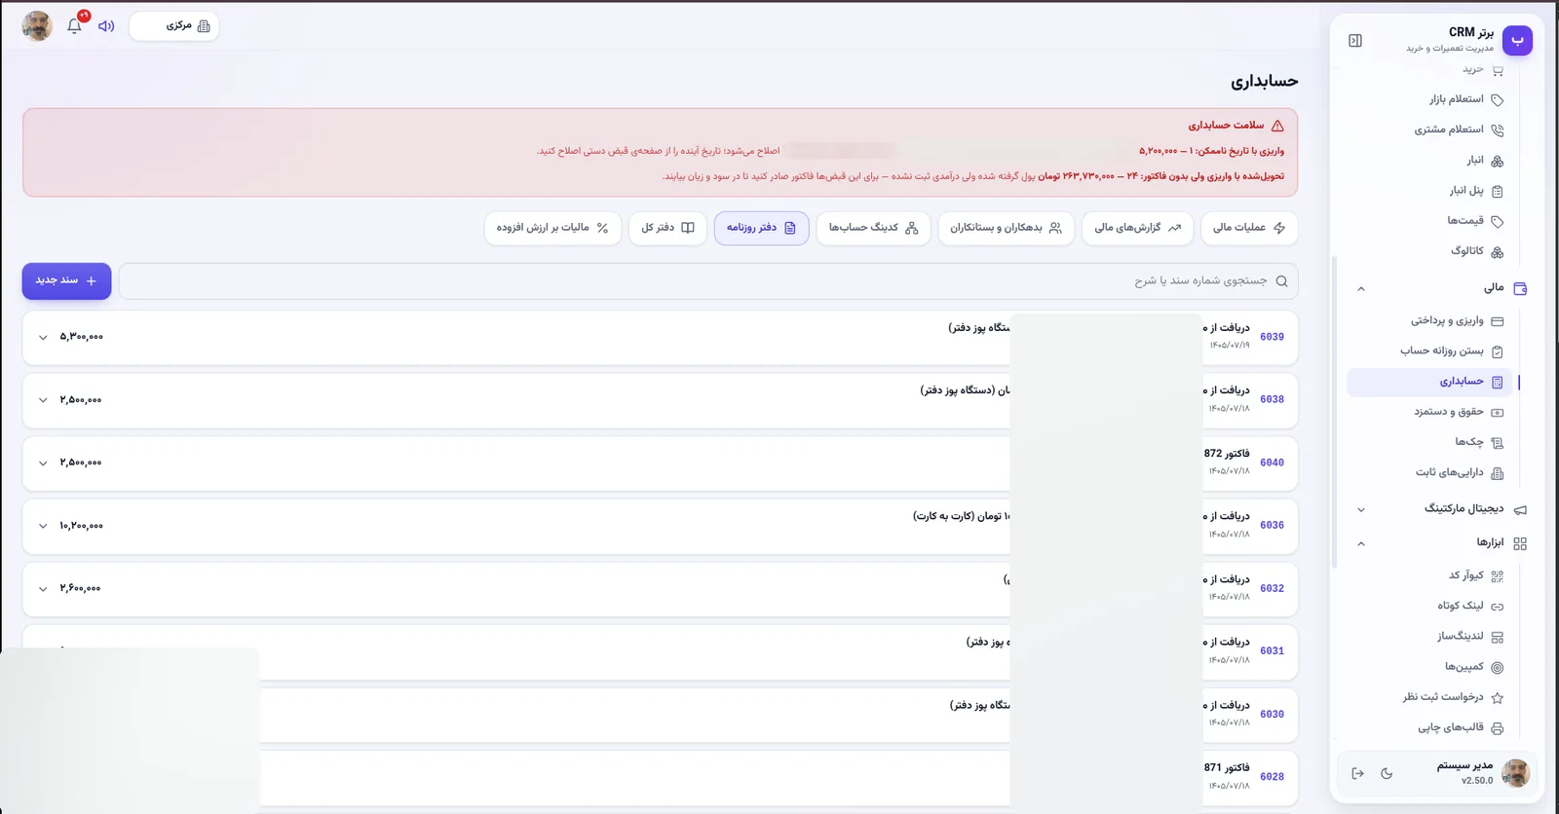Viewport: 1559px width, 814px height.
Task: Focus the جستجوی شماره سند search field
Action: [x=708, y=281]
